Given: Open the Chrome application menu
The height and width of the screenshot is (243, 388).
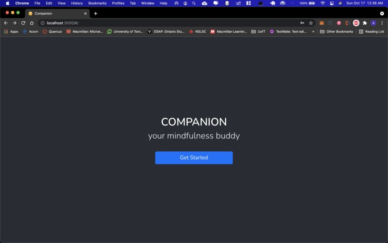Looking at the screenshot, I should (x=22, y=3).
